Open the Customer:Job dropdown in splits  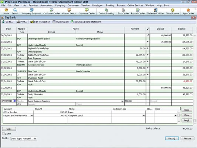[x=144, y=115]
